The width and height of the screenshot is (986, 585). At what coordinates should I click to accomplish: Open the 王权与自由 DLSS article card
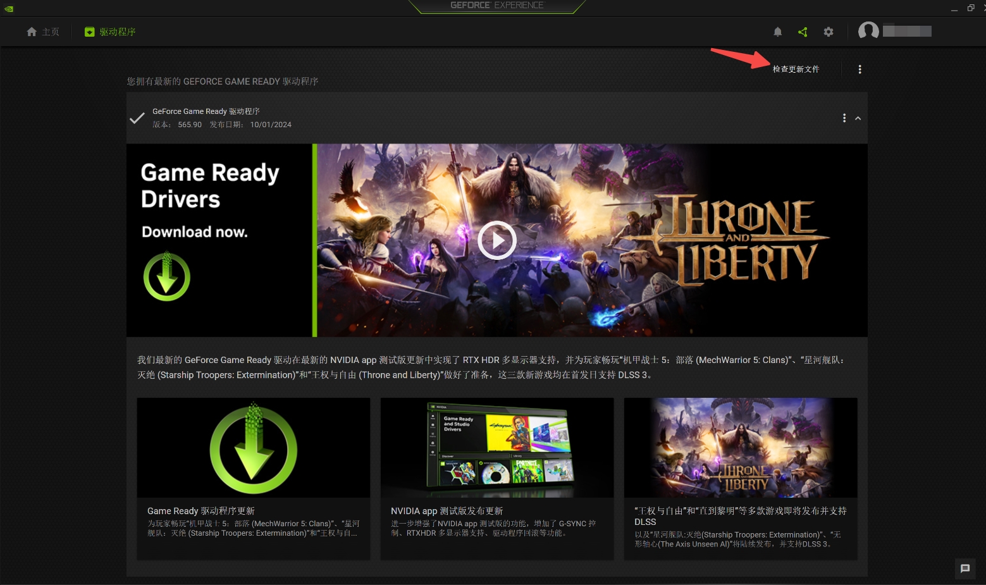[740, 478]
